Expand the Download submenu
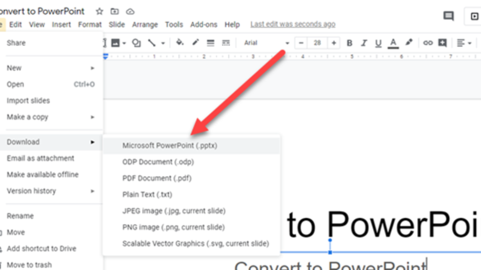Viewport: 481px width, 270px height. pos(51,142)
